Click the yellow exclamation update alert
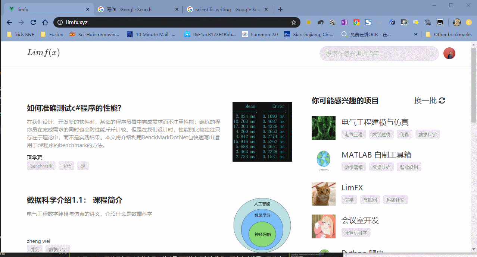 click(469, 22)
